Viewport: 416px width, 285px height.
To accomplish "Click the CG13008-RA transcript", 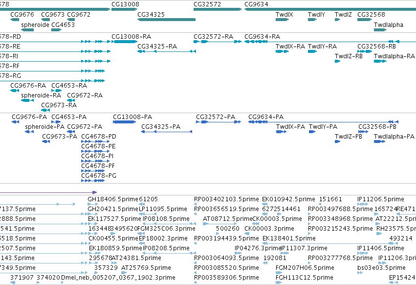I will [x=125, y=42].
